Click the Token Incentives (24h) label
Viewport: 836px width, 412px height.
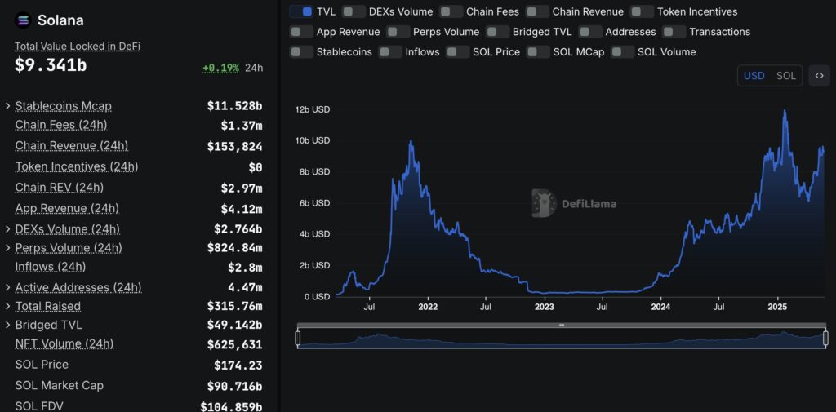[x=76, y=166]
